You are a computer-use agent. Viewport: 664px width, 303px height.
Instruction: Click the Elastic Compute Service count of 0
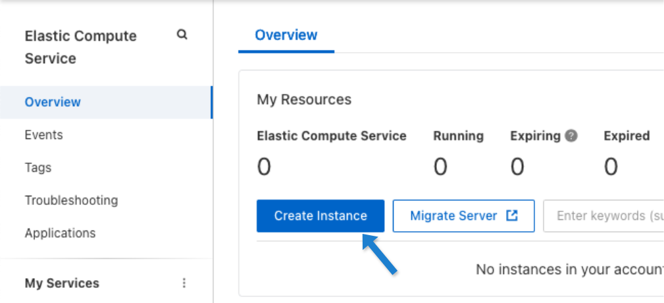[x=264, y=167]
